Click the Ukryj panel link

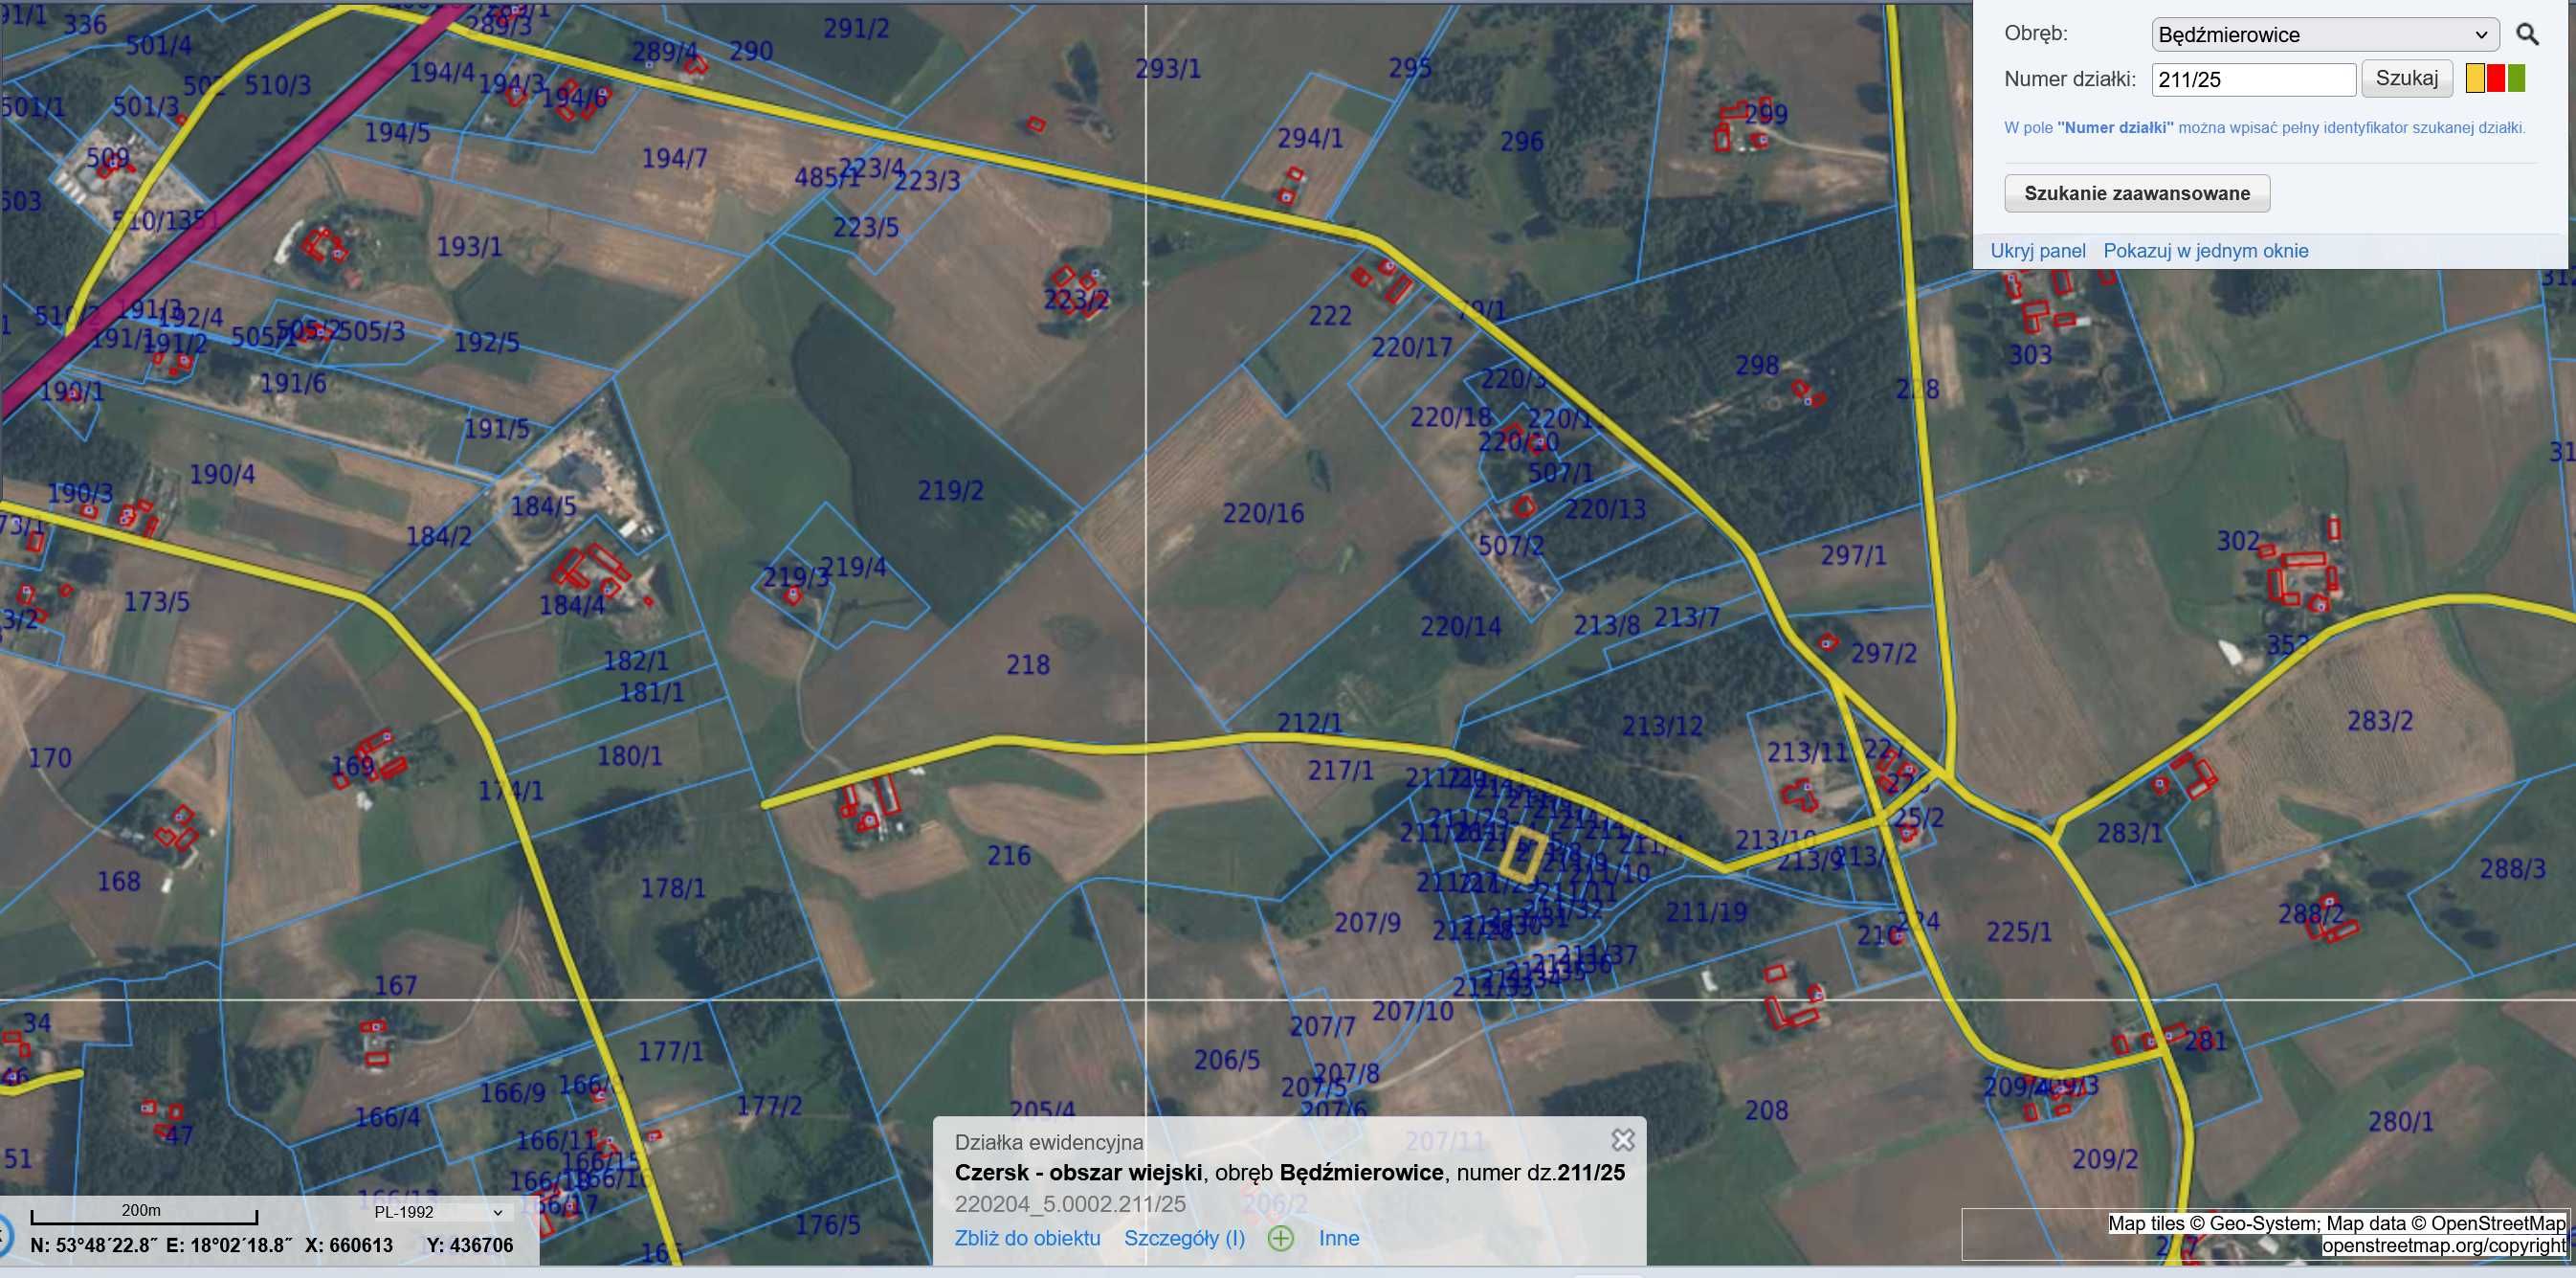[x=2037, y=251]
